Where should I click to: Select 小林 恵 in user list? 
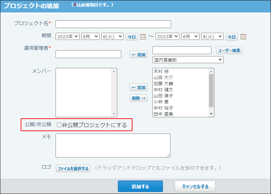(181, 102)
